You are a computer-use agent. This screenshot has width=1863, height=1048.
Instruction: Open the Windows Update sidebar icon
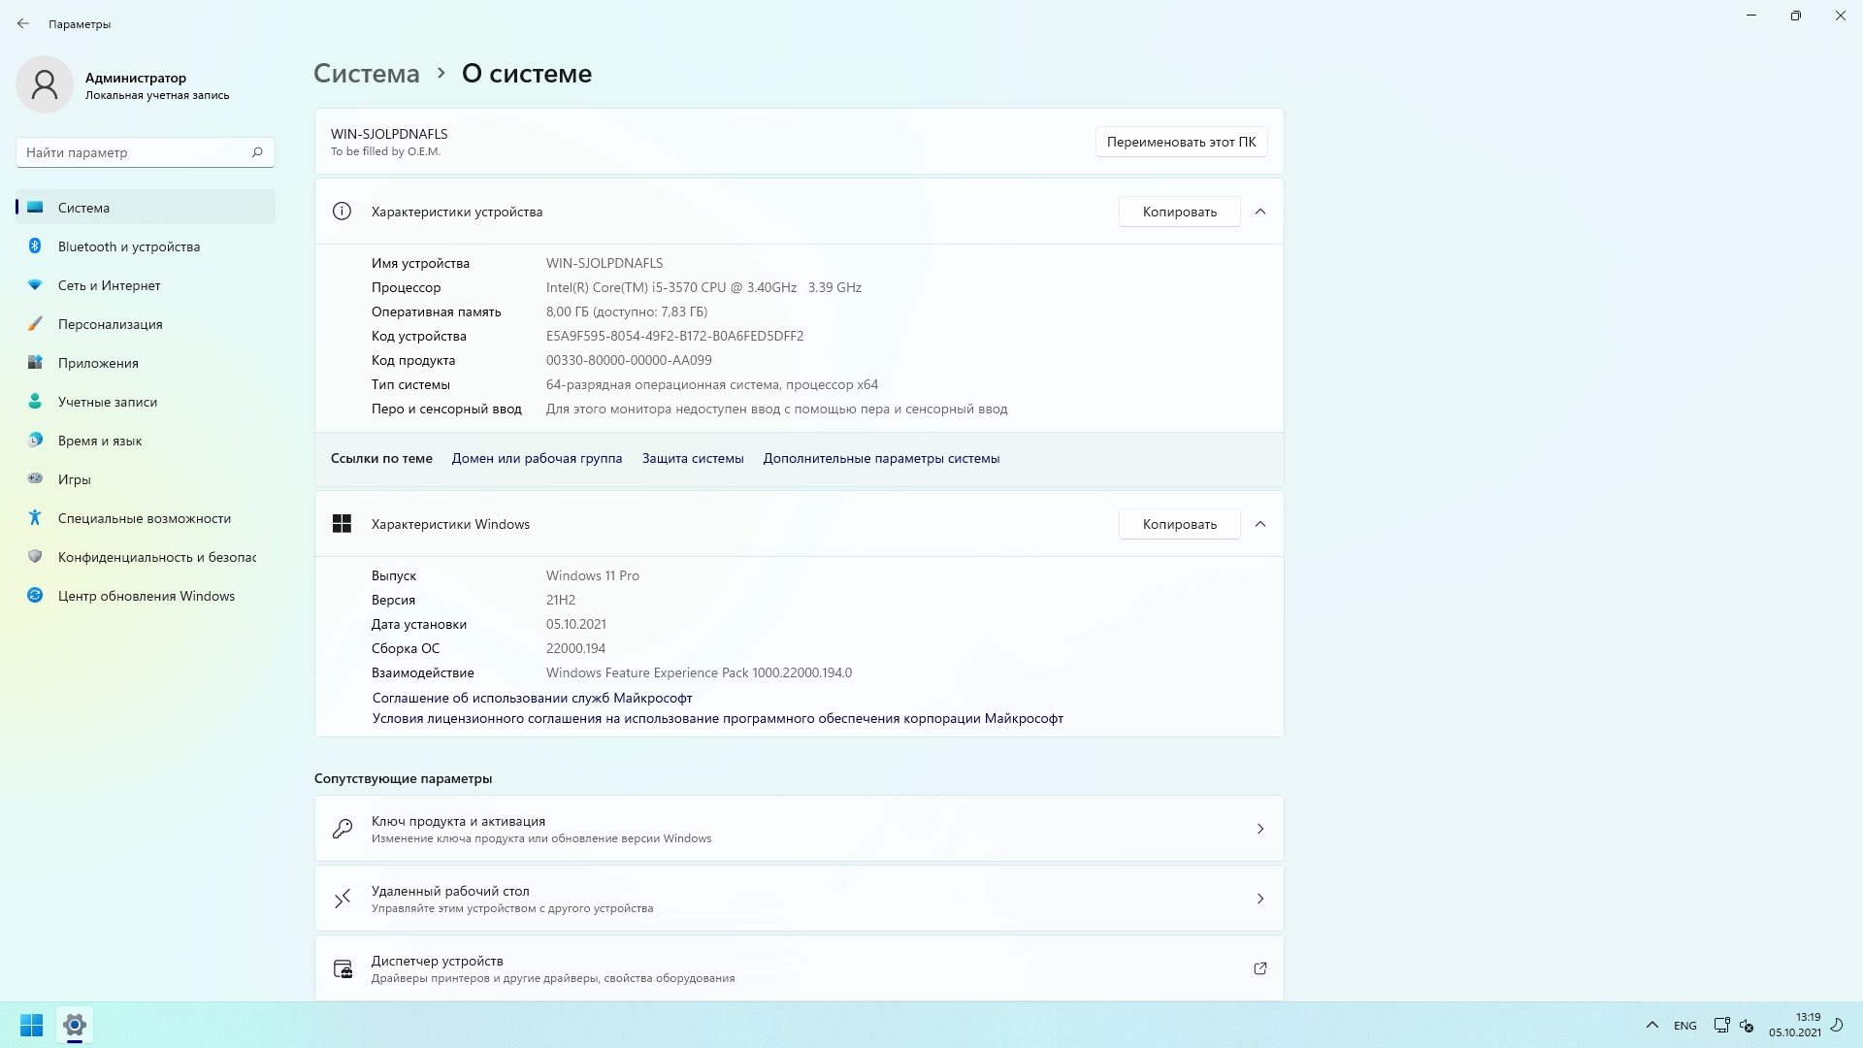(x=35, y=596)
